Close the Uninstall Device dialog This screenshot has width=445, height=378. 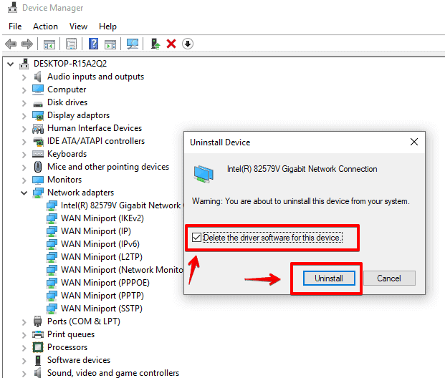point(414,142)
